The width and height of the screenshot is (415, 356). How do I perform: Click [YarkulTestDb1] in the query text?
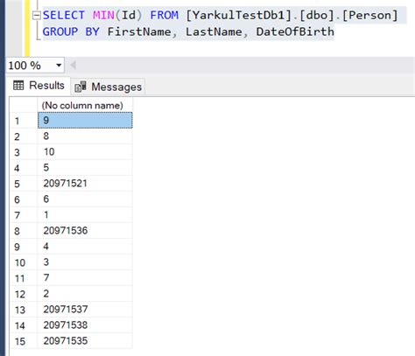tap(238, 15)
